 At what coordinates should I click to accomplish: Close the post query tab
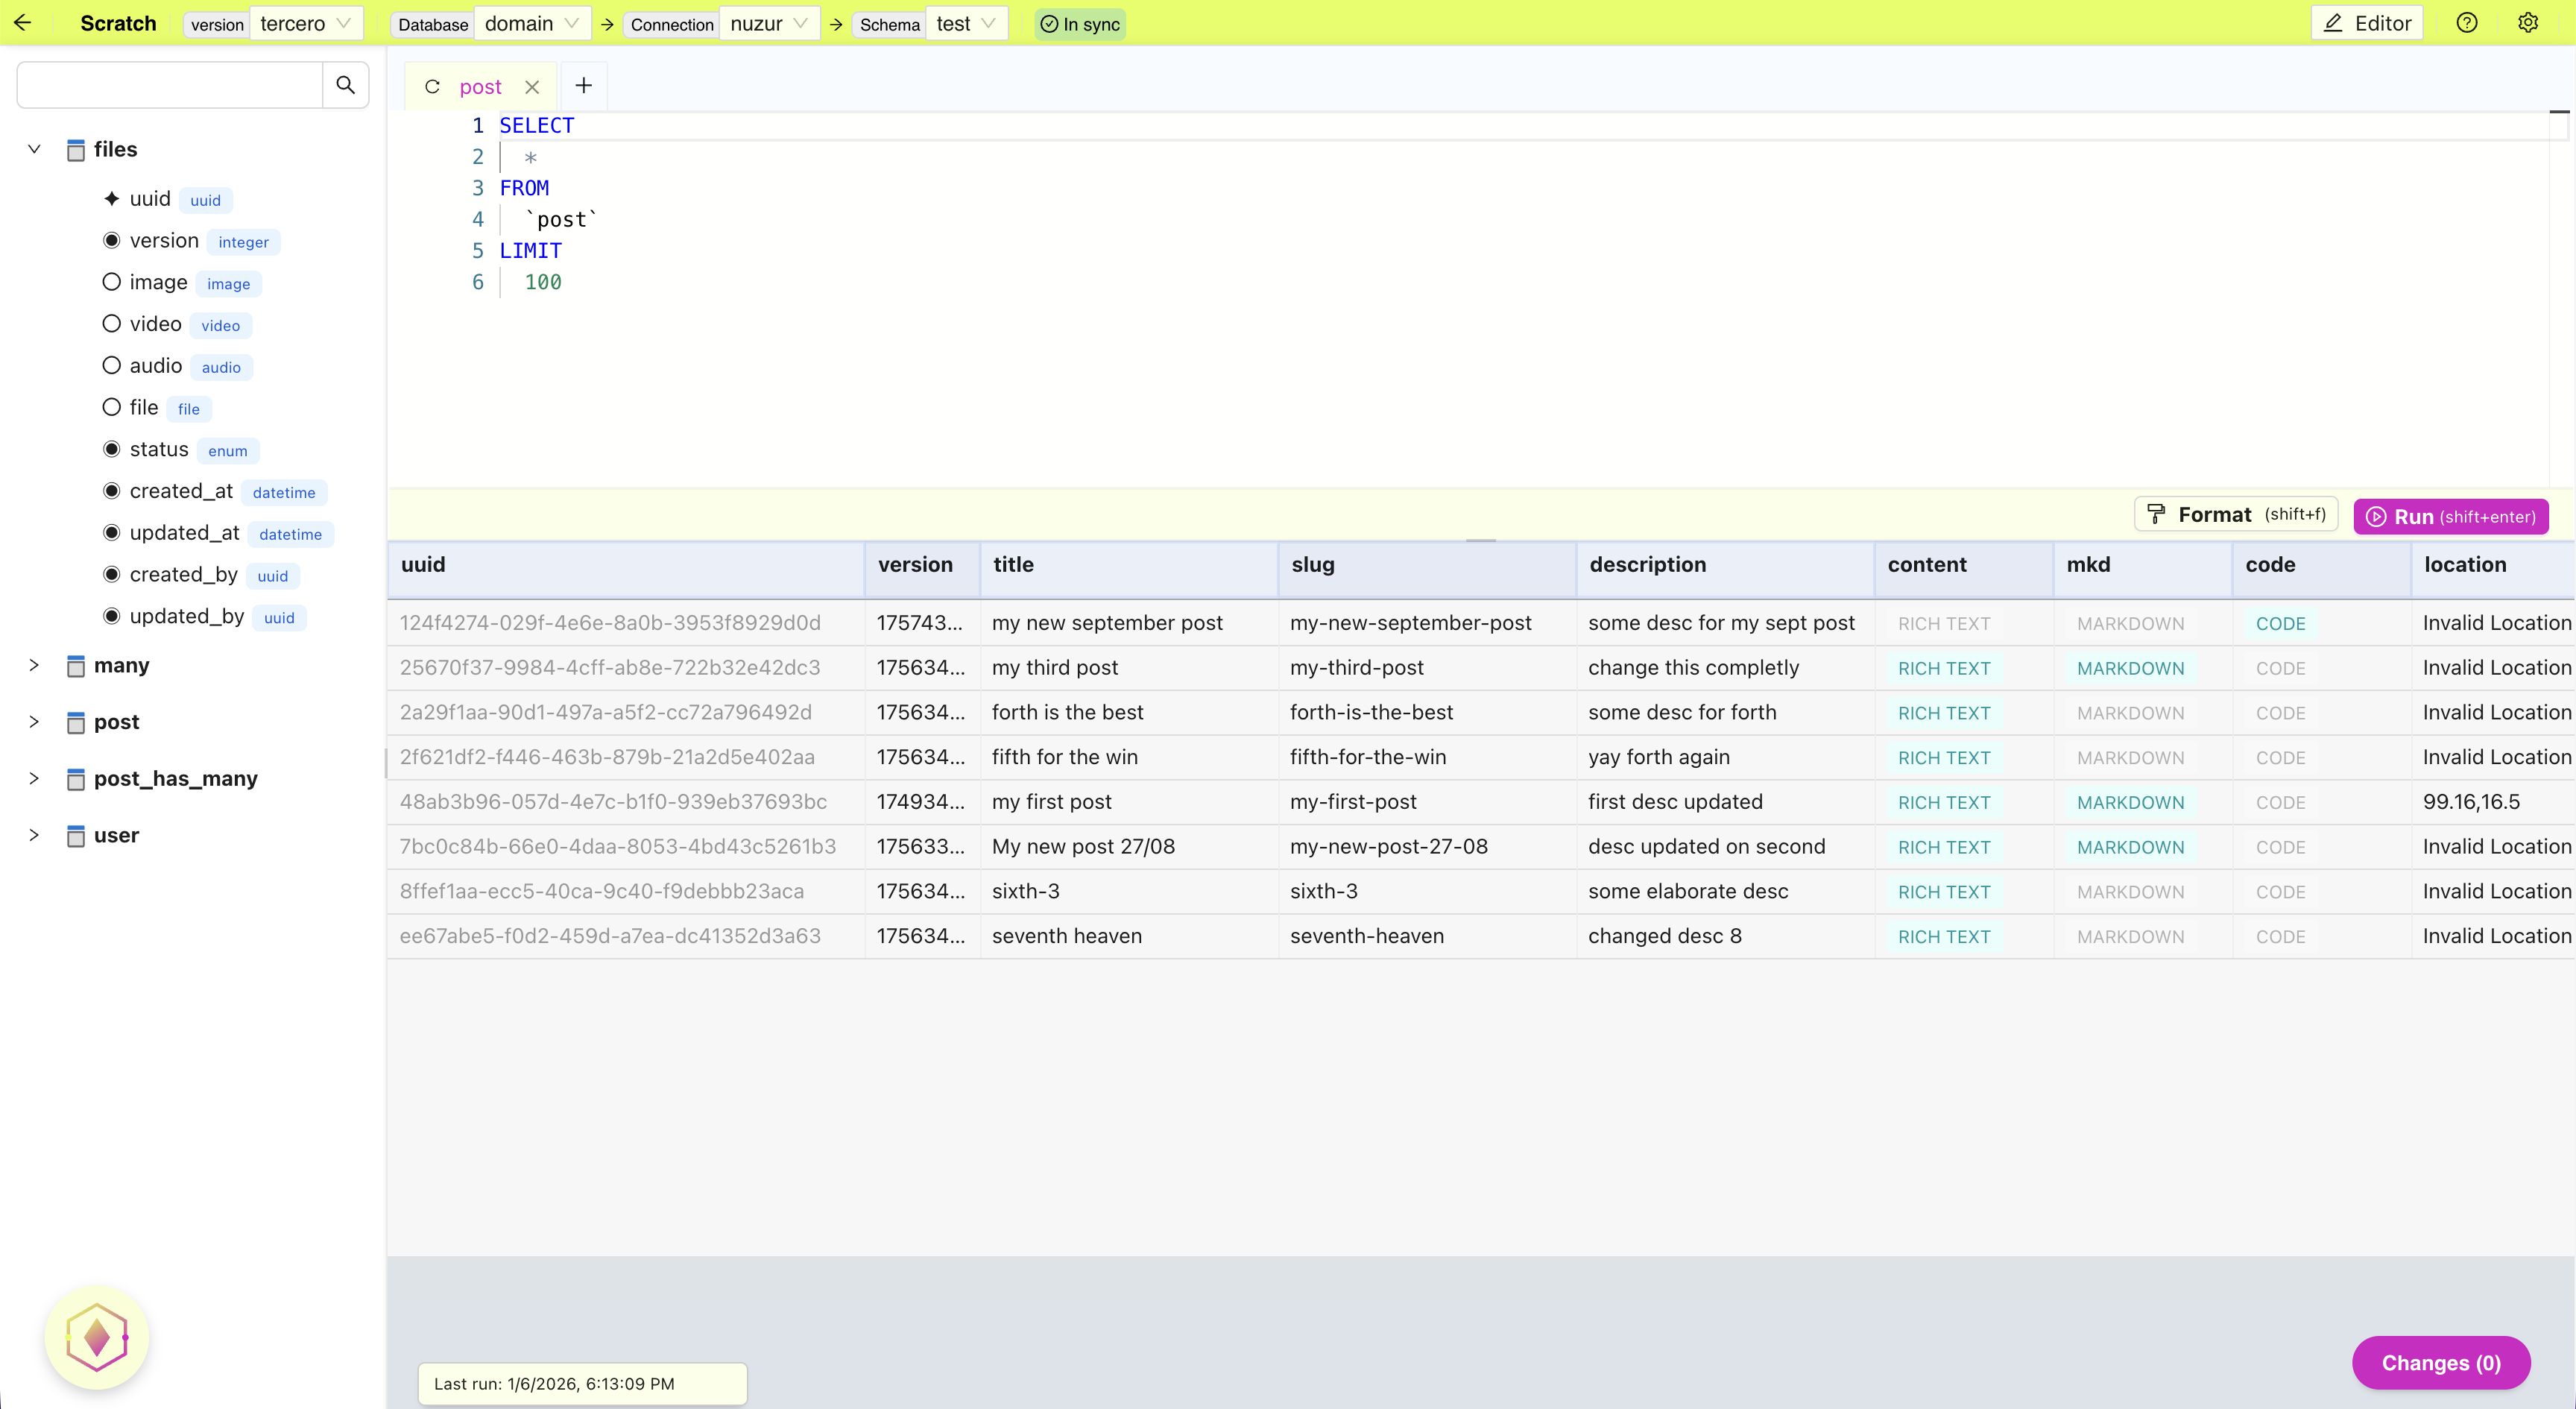coord(532,87)
